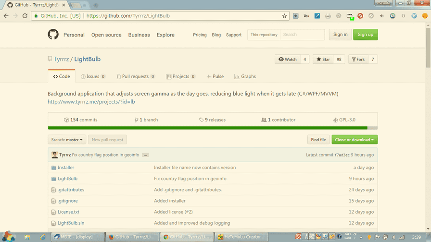Open Explore in the header navigation

click(165, 35)
